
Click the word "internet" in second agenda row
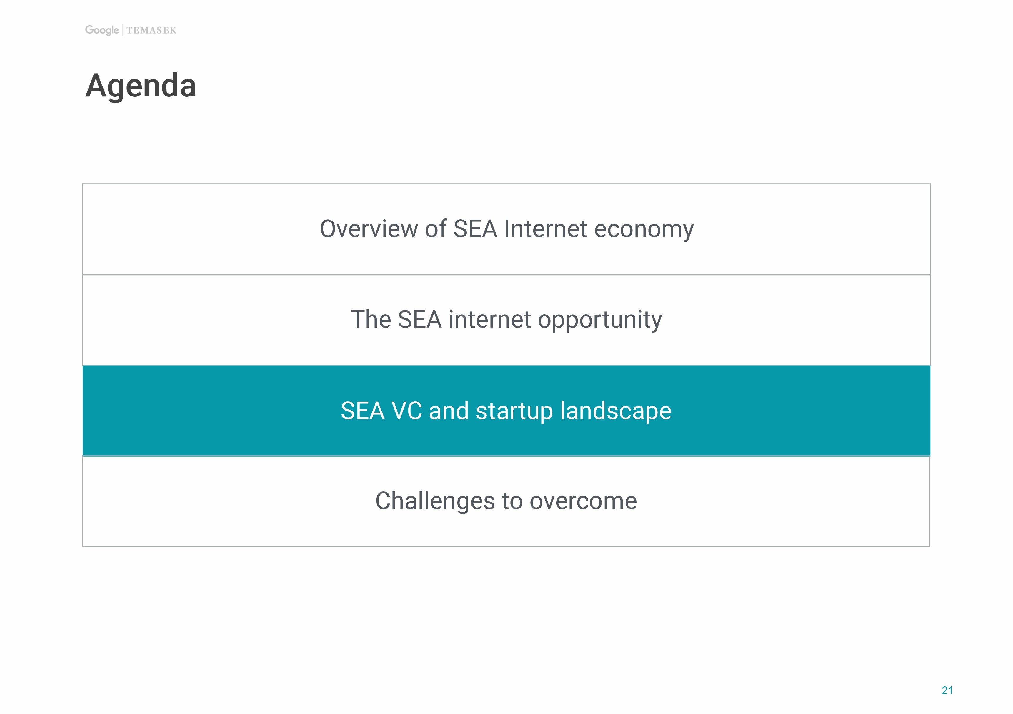(x=490, y=319)
